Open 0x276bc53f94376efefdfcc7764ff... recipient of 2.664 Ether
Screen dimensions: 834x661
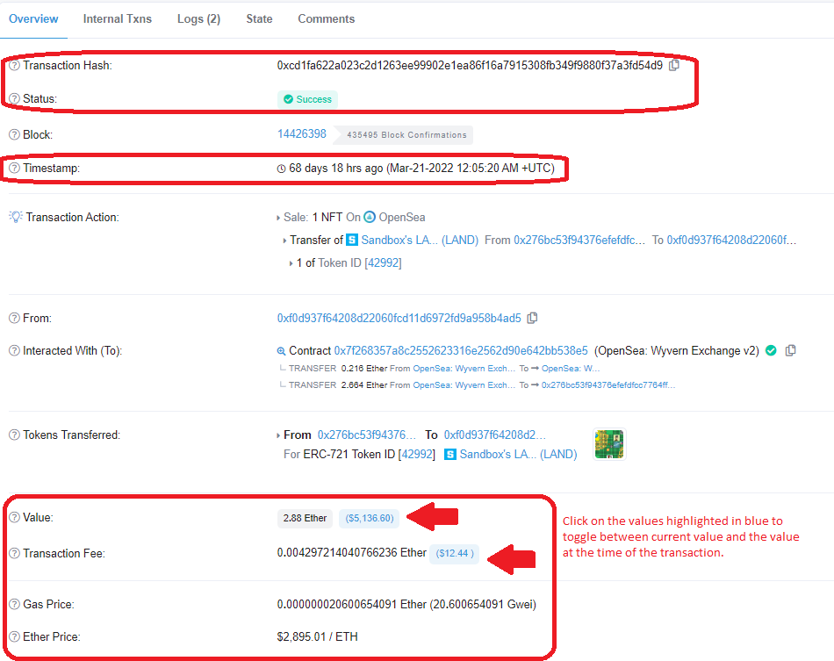click(608, 385)
